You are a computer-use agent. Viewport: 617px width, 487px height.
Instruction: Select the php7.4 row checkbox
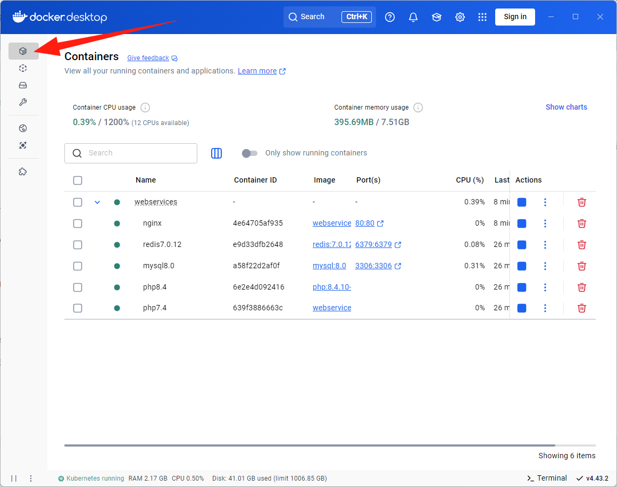click(x=78, y=308)
